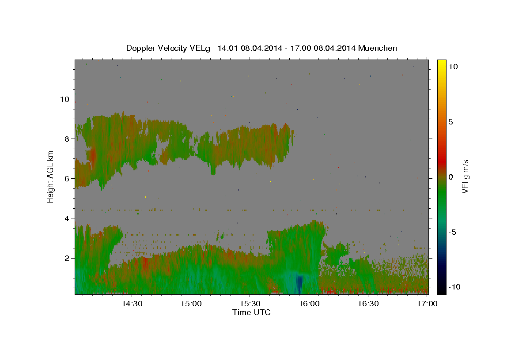Click the y-axis label 'Height AGL km'
Viewport: 530px width, 353px height.
(x=51, y=176)
